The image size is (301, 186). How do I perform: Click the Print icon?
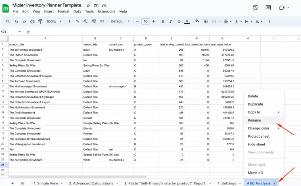point(32,21)
